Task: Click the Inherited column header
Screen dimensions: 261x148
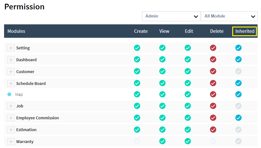Action: [245, 31]
